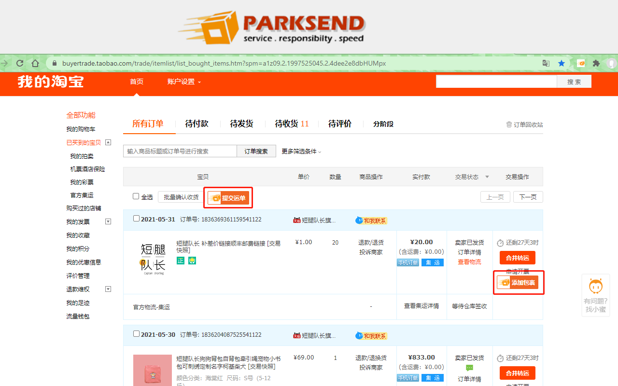This screenshot has width=618, height=386.
Task: Click the 我的淘宝 logo
Action: pos(51,82)
